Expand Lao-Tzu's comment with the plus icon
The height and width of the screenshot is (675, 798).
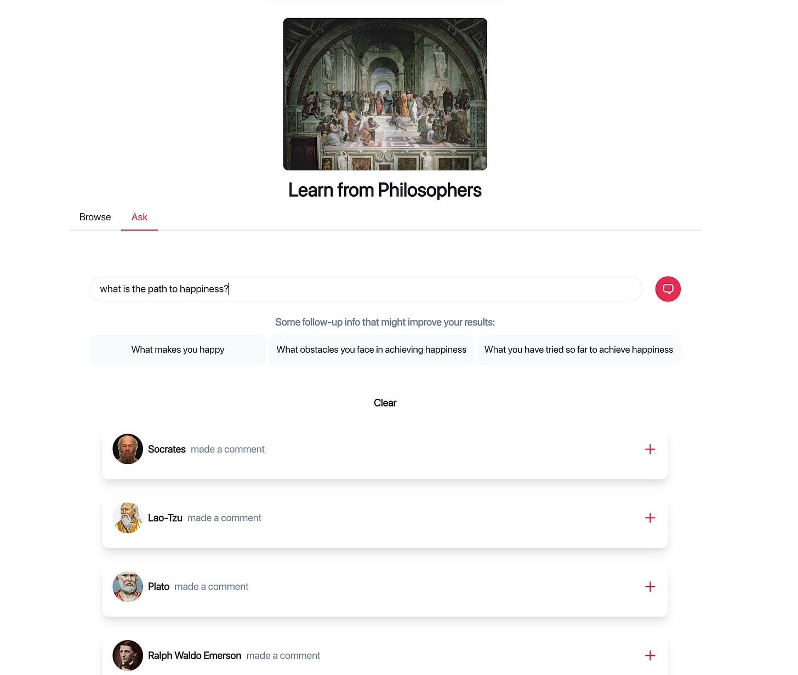[x=650, y=518]
